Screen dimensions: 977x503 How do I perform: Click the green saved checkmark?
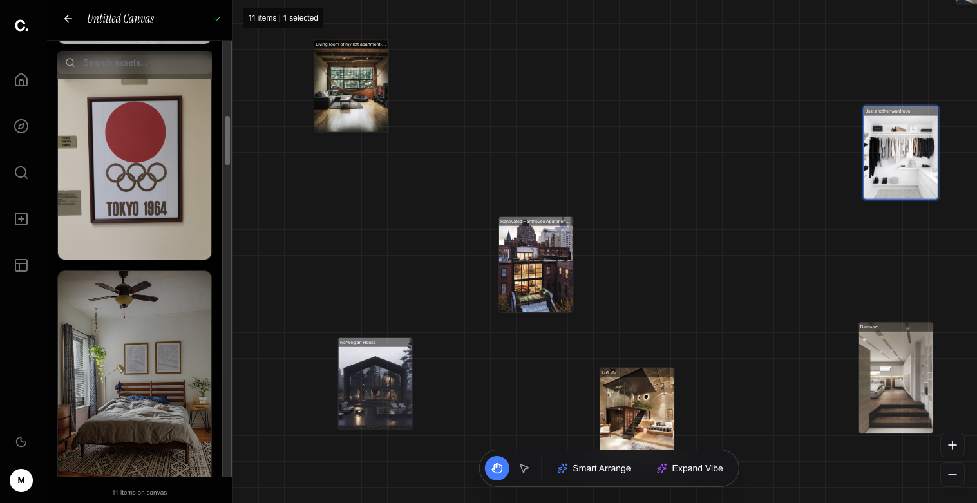click(218, 19)
